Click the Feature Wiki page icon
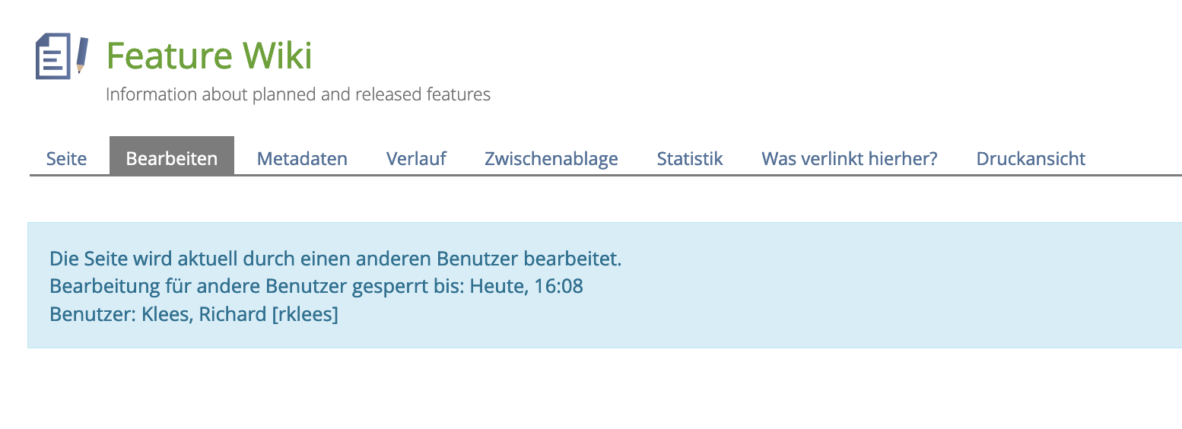Viewport: 1182px width, 429px height. coord(53,56)
